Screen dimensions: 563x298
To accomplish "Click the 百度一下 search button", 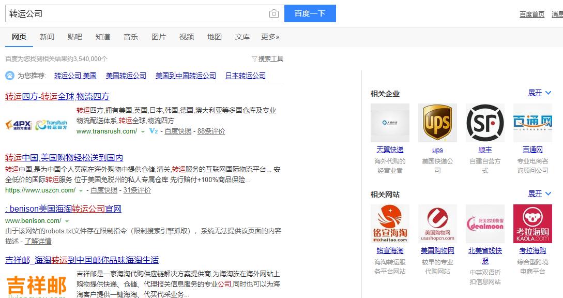I will [x=310, y=13].
